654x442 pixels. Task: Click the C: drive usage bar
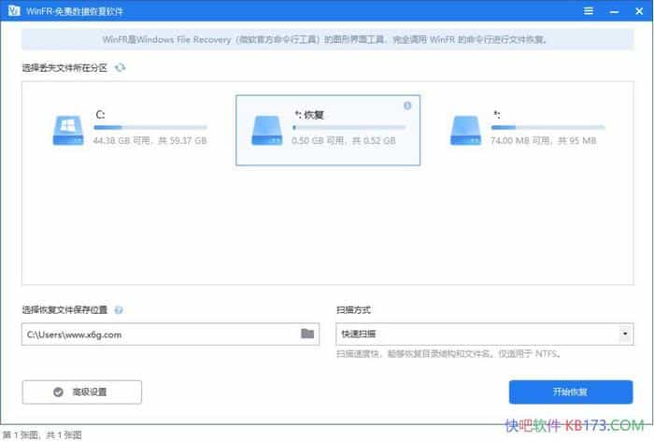click(x=150, y=127)
